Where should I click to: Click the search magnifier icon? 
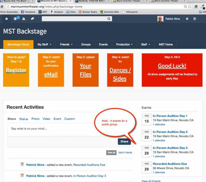tap(109, 19)
